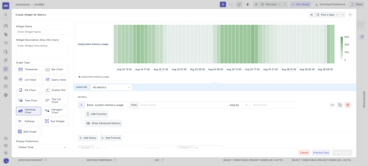368x166 pixels.
Task: Pick the Scatter Plot graph type
Action: [x=55, y=90]
